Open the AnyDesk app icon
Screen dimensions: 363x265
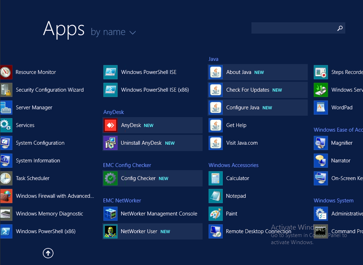pyautogui.click(x=110, y=125)
